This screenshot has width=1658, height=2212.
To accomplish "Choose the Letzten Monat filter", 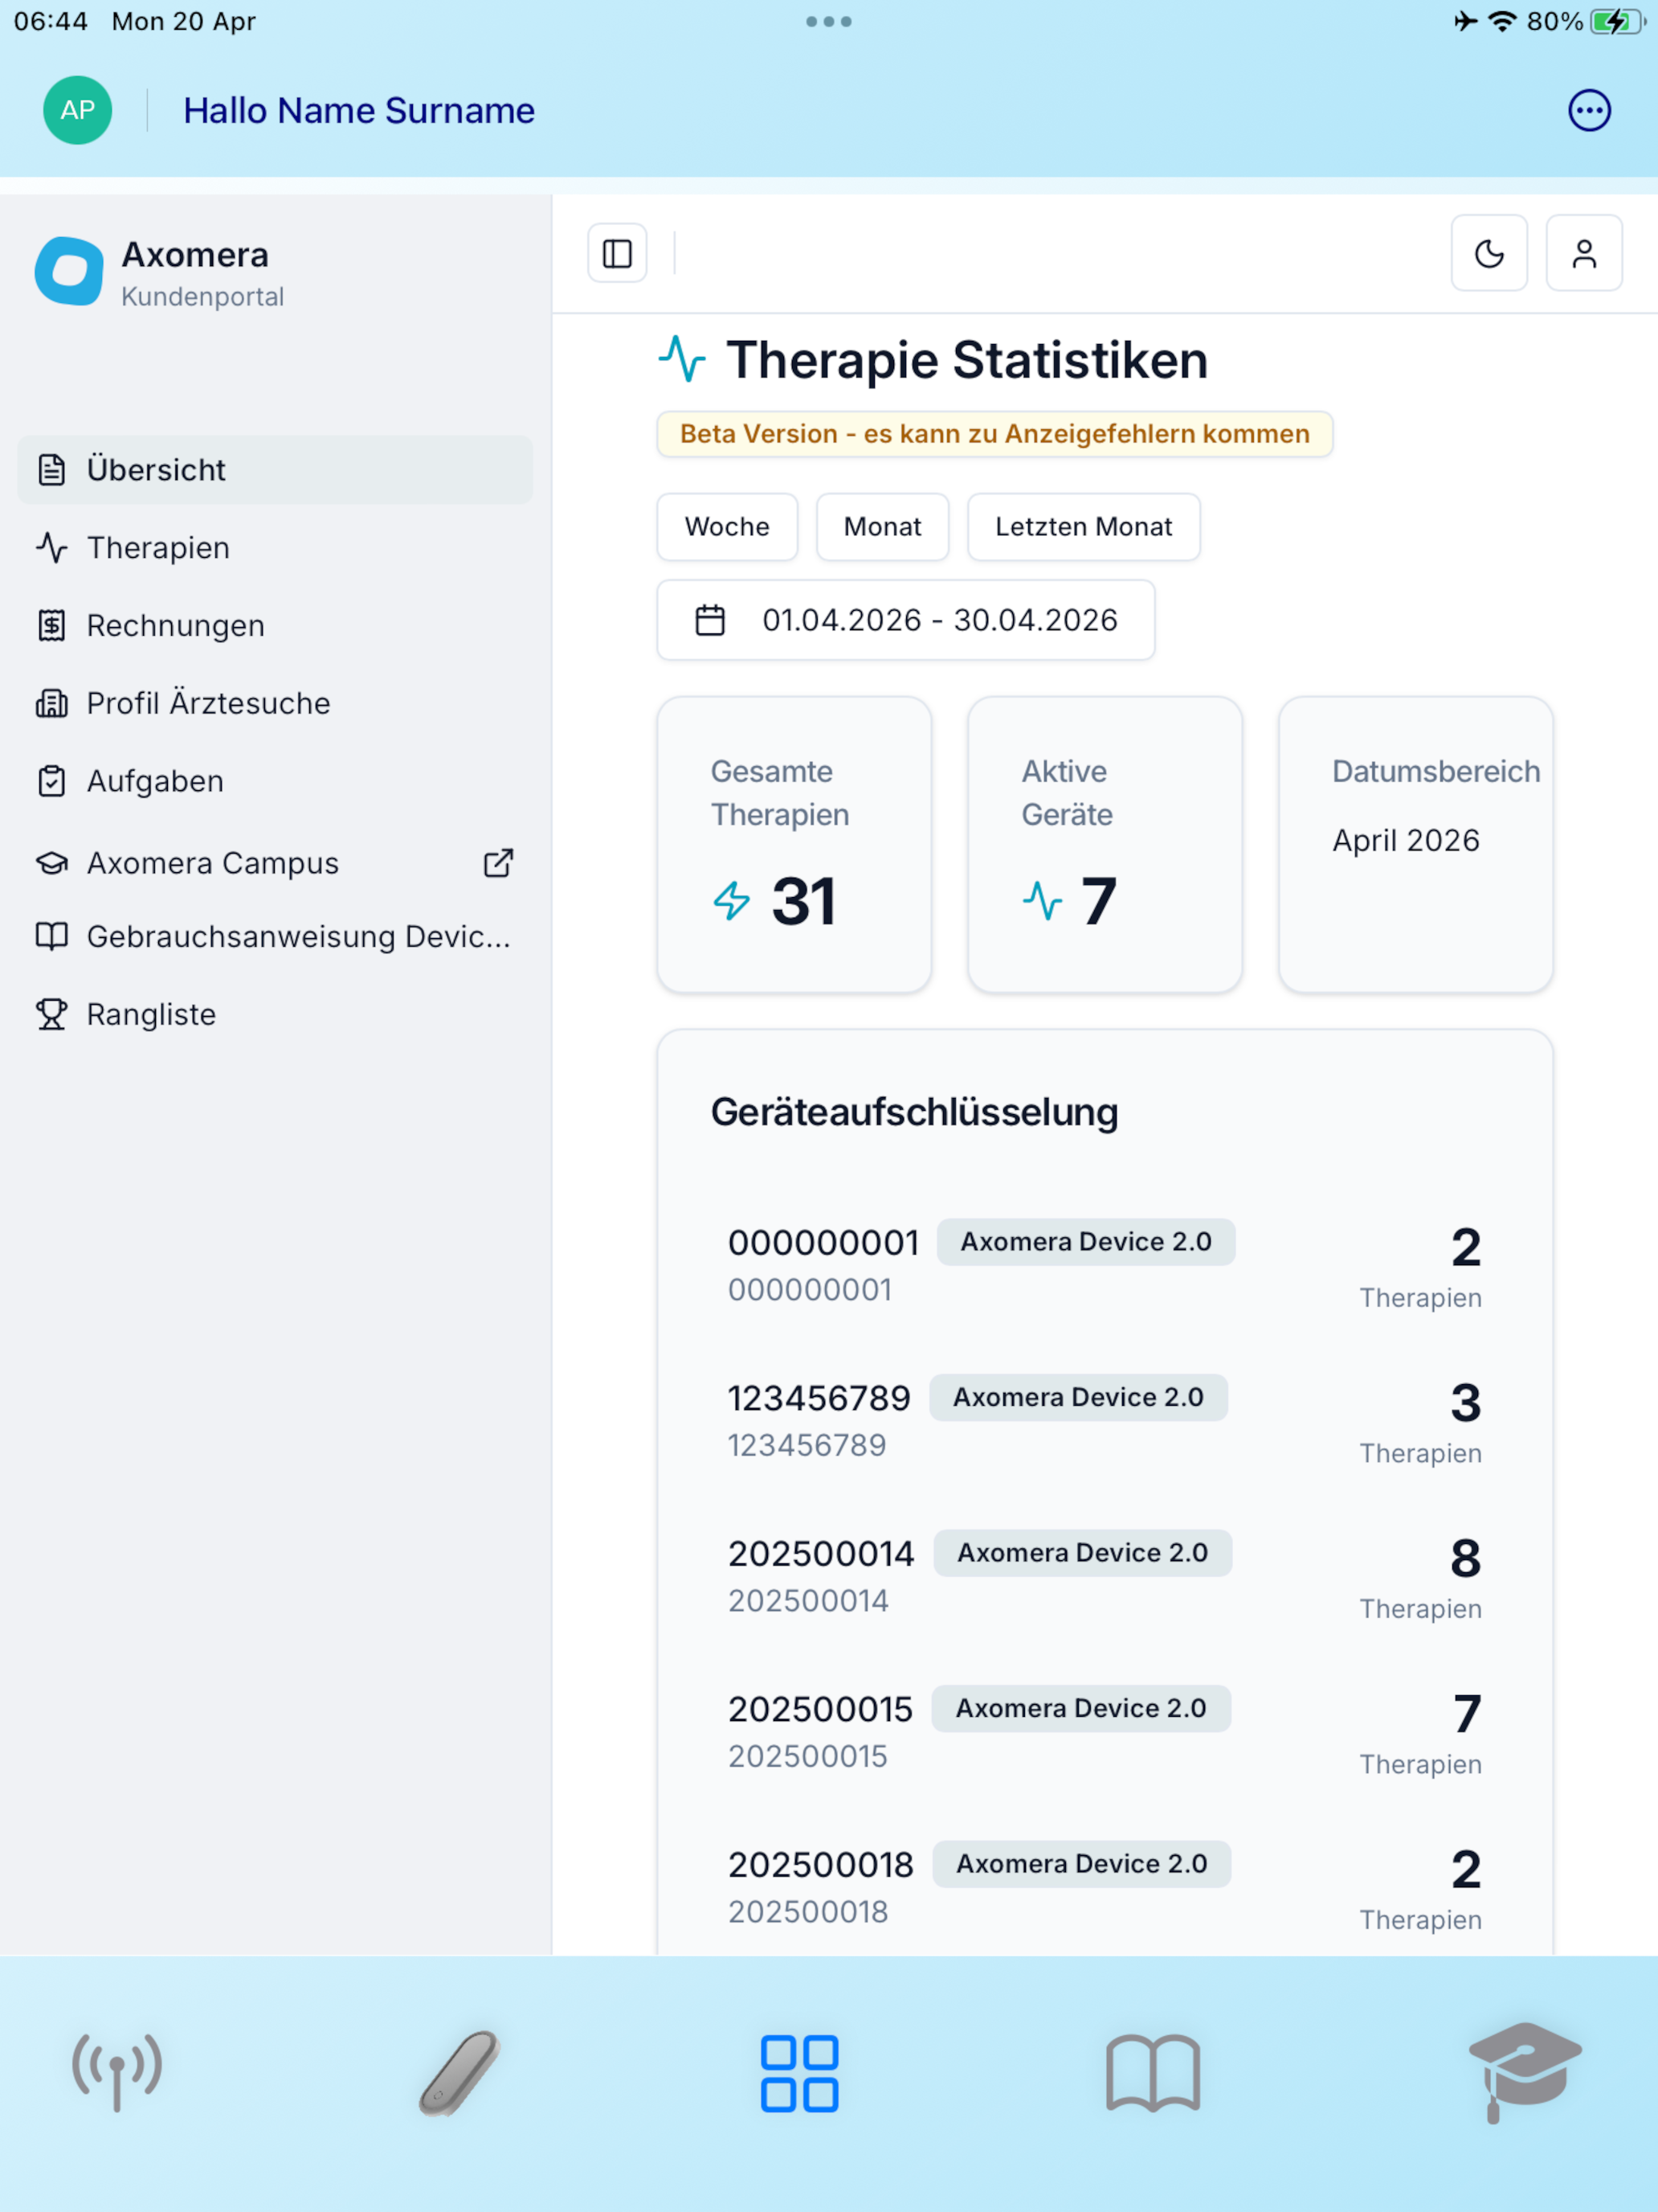I will [1084, 527].
